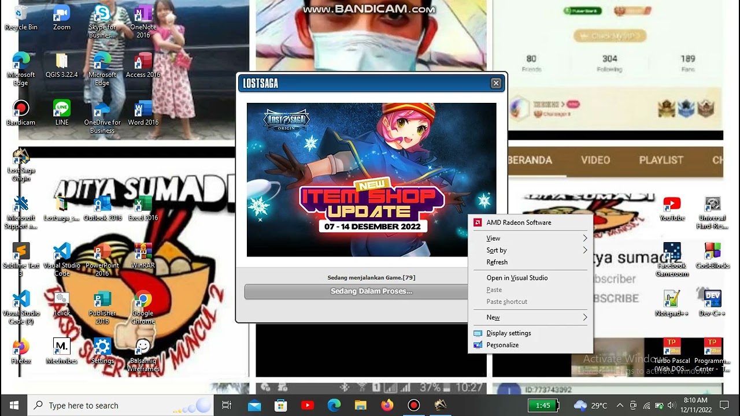740x416 pixels.
Task: Open Excel 2016 desktop icon
Action: pos(143,208)
